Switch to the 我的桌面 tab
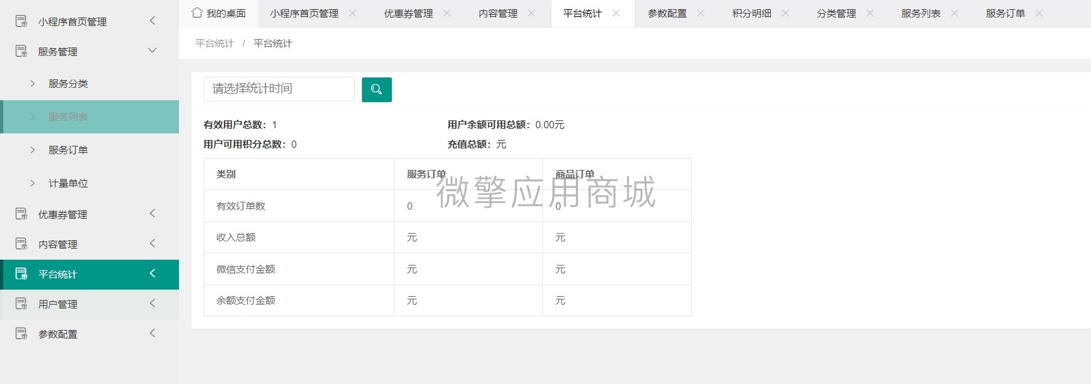Viewport: 1091px width, 384px height. 219,14
